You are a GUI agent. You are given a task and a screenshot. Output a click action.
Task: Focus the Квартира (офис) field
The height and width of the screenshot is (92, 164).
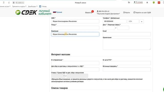[x=123, y=28]
